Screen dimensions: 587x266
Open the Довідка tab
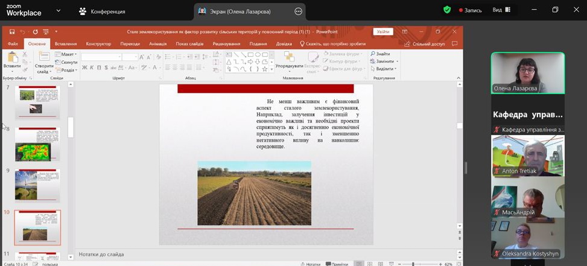(x=284, y=44)
